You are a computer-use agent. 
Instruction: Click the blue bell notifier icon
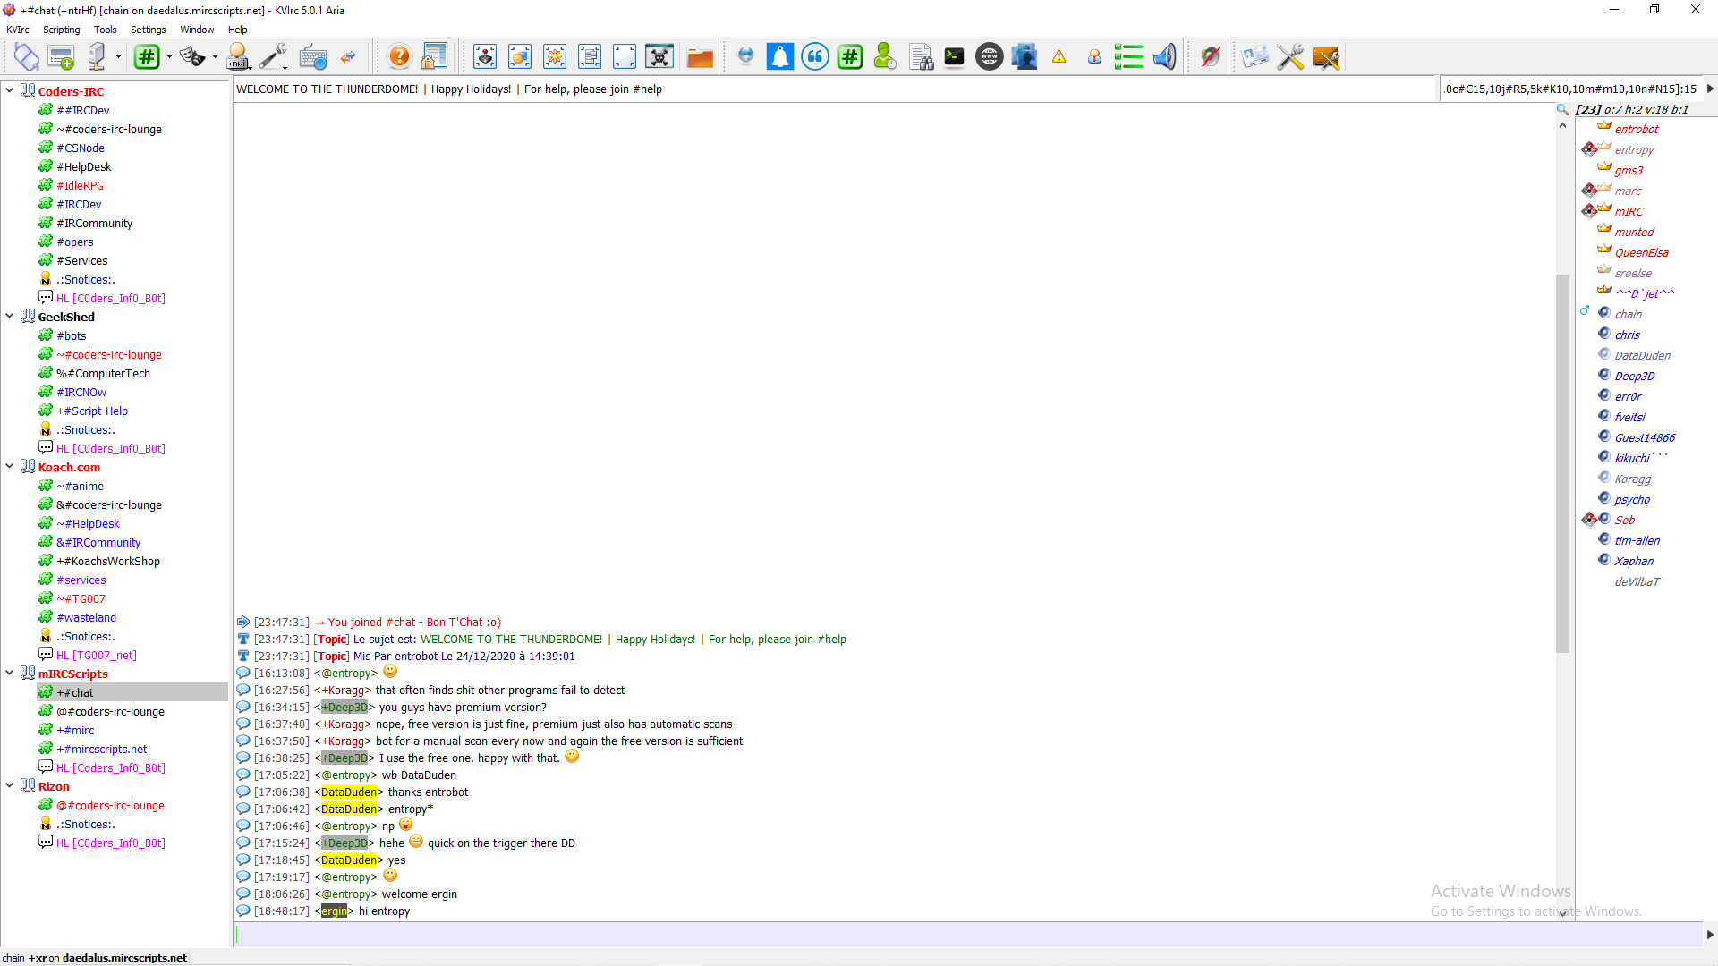(x=780, y=57)
